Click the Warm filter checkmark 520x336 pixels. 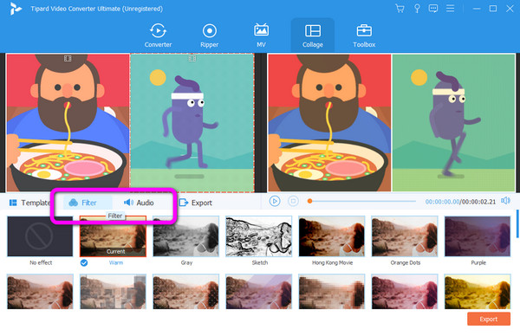pyautogui.click(x=84, y=262)
